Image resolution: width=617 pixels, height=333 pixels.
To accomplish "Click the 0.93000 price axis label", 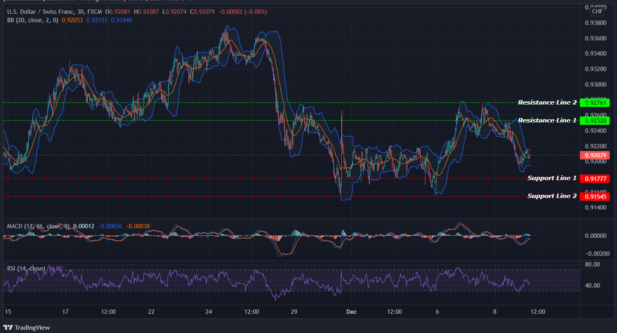I will 596,84.
